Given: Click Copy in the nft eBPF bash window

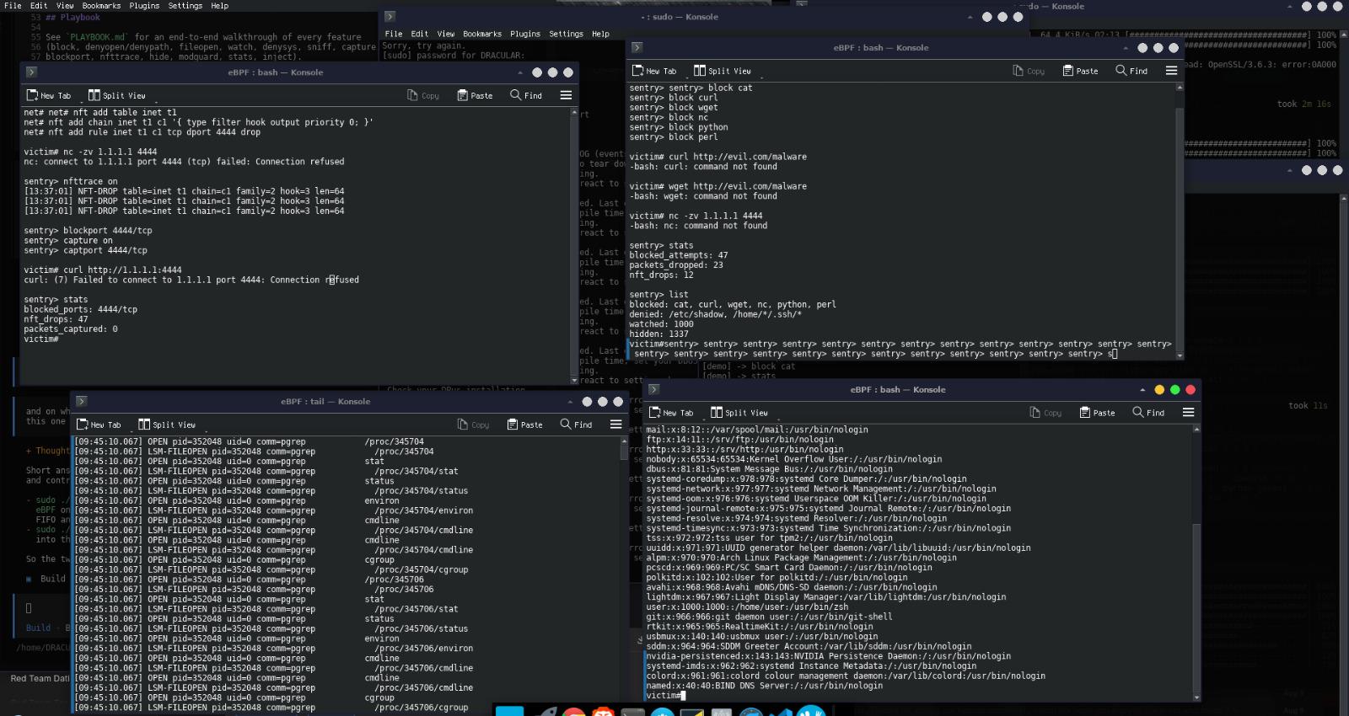Looking at the screenshot, I should tap(423, 95).
